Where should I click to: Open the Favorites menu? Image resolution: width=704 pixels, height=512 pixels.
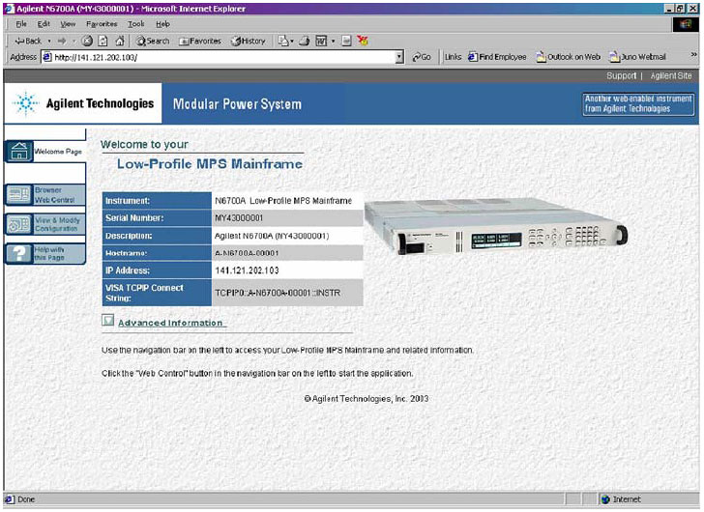[x=102, y=24]
